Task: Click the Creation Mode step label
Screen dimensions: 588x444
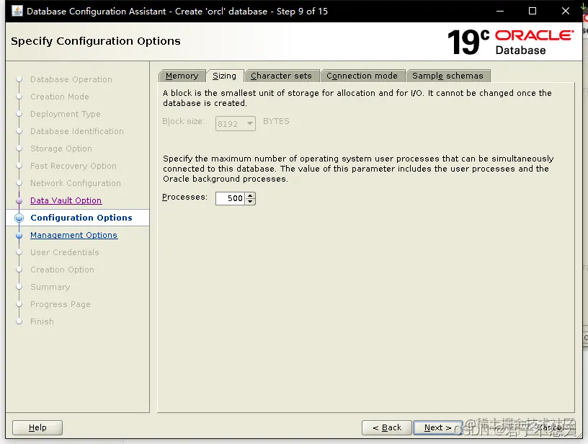Action: 60,97
